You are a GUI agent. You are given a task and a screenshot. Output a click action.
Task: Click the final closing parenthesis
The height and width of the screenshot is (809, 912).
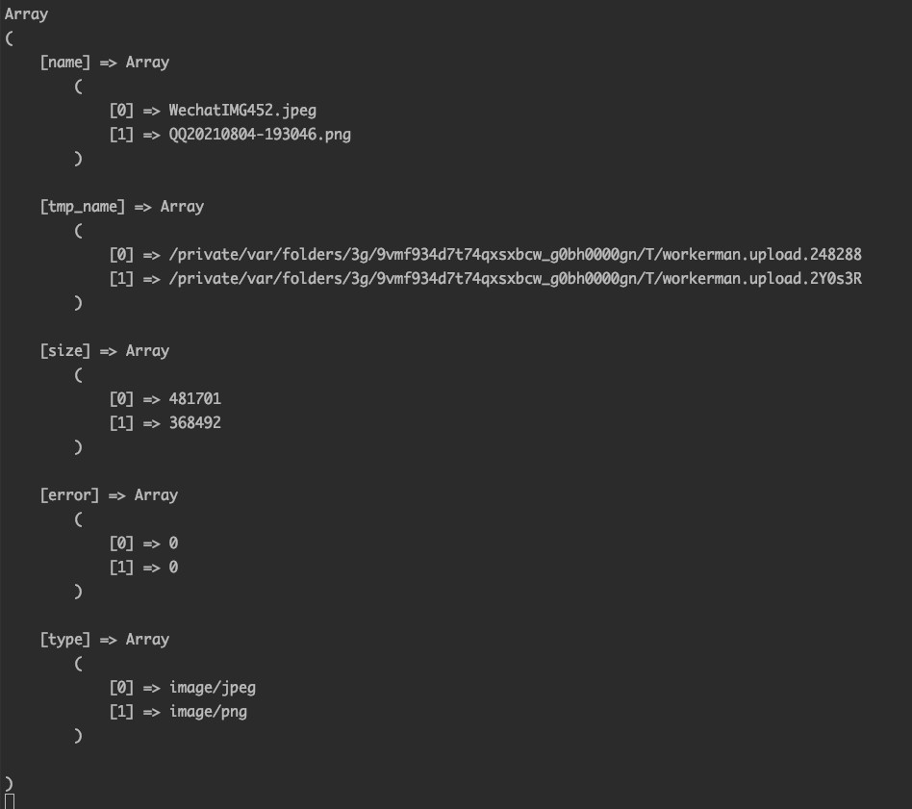point(9,784)
